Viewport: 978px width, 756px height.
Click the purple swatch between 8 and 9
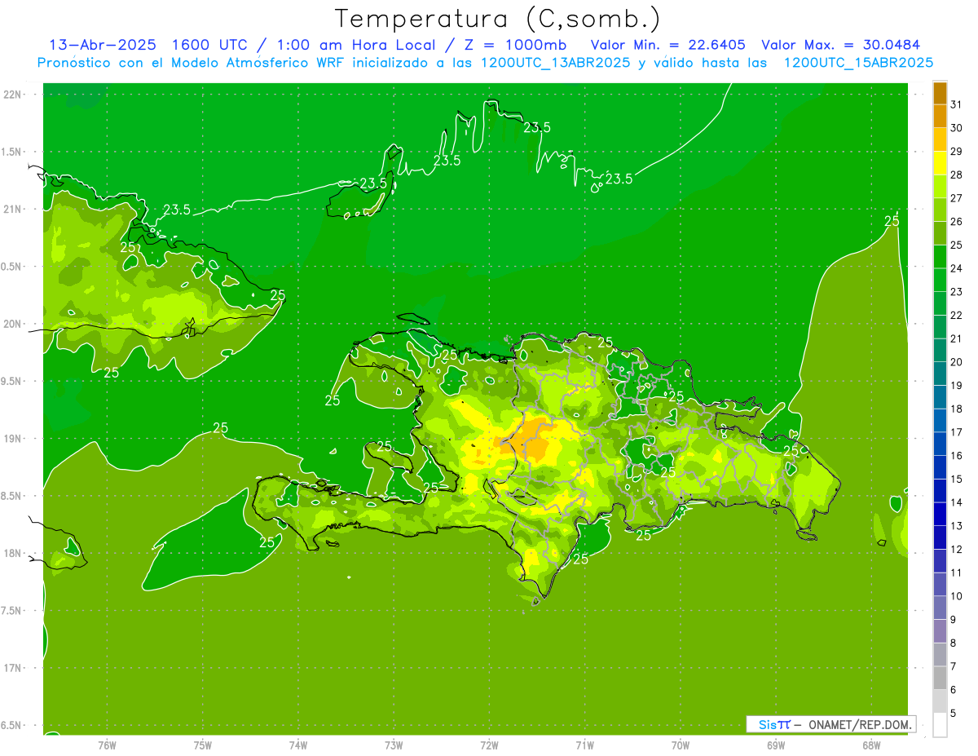click(940, 631)
